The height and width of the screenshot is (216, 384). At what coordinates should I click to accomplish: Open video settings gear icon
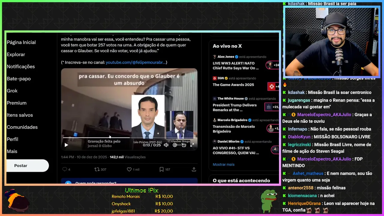point(175,145)
